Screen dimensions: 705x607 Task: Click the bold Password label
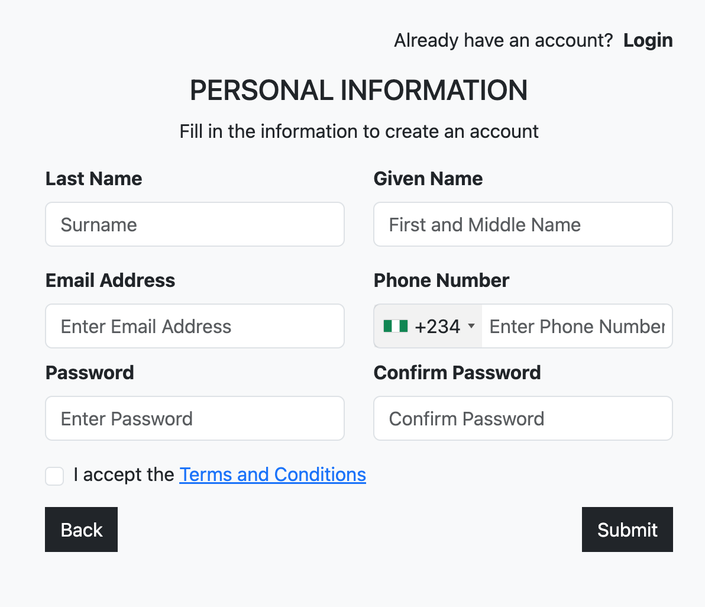pos(90,373)
